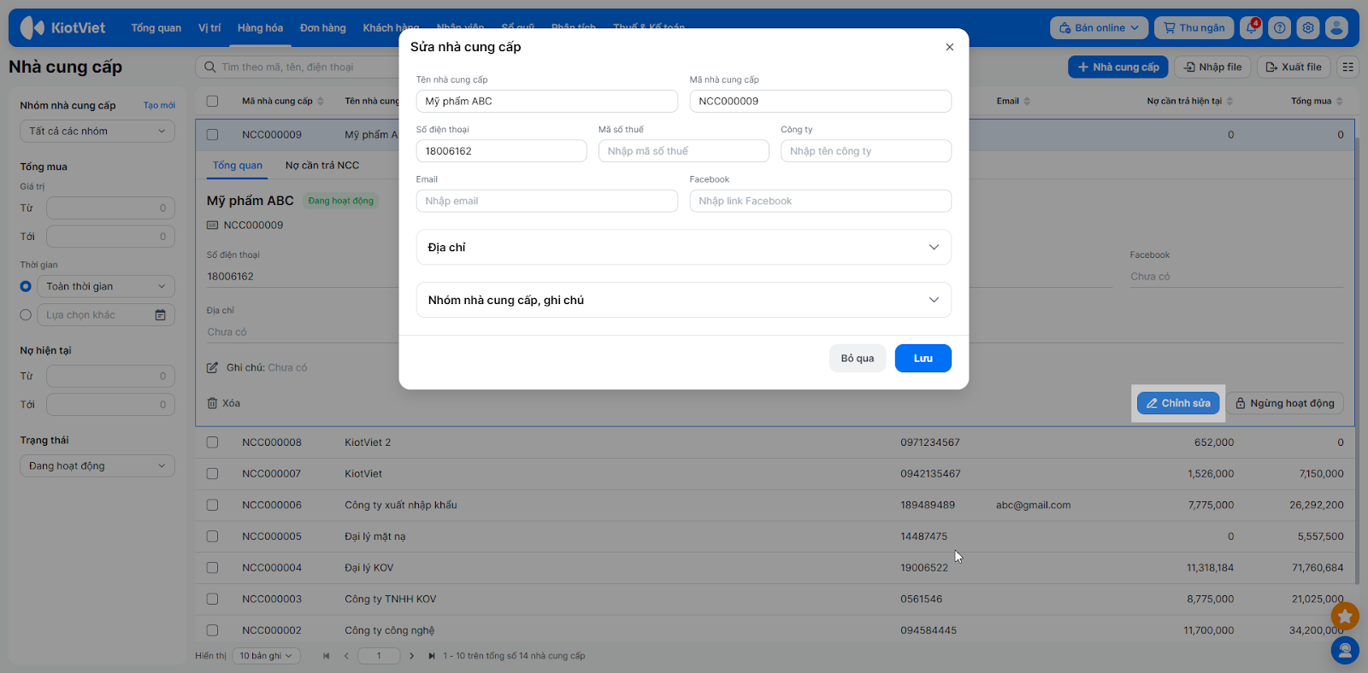Click Ngừng hoạt động button
Screen dimensions: 1368x673
click(x=1285, y=403)
